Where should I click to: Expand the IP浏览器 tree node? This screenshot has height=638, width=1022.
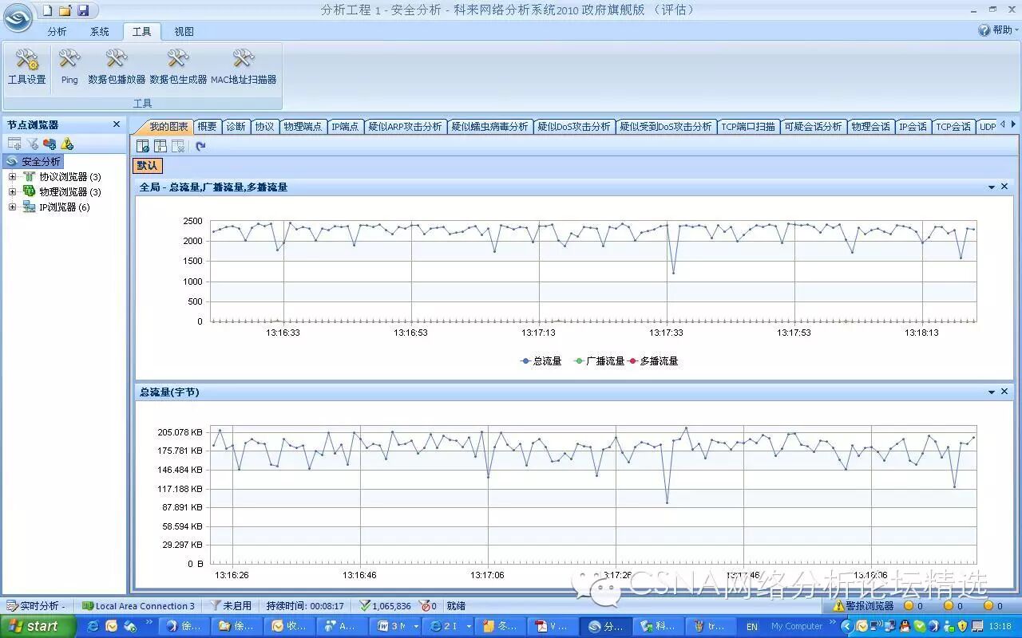tap(12, 207)
